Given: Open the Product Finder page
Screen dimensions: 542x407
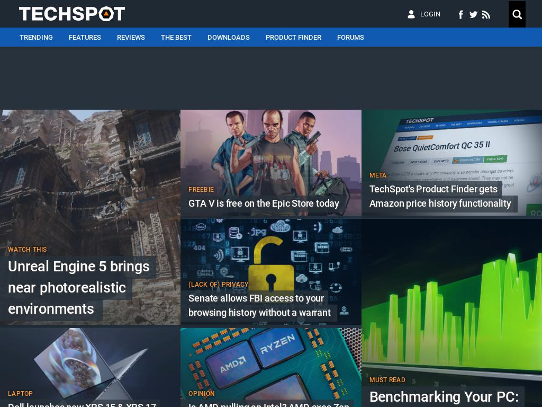Looking at the screenshot, I should (293, 38).
